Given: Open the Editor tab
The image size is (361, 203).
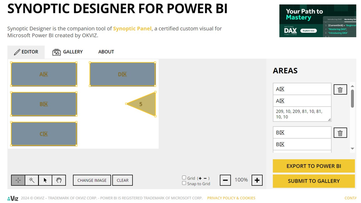Looking at the screenshot, I should coord(26,52).
